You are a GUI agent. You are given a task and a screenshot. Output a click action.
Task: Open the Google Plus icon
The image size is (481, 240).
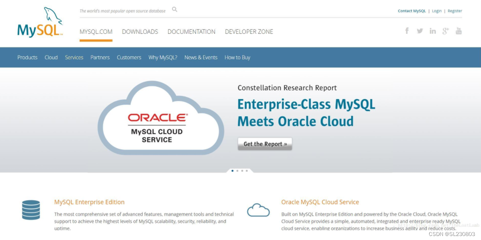coord(445,31)
